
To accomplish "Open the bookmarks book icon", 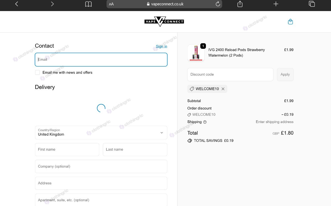I will click(88, 4).
